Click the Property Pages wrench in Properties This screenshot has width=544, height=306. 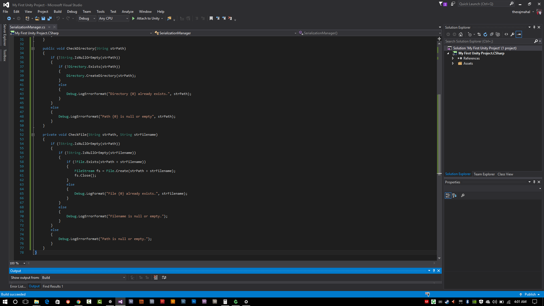pos(463,195)
